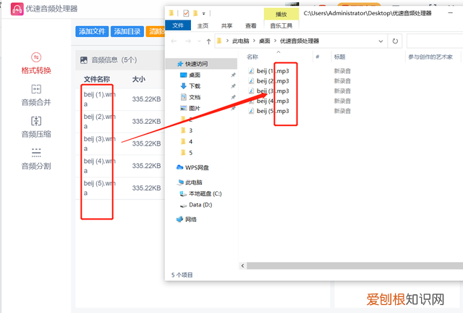This screenshot has height=313, width=463.
Task: Click the Explorer back arrow
Action: [x=174, y=41]
